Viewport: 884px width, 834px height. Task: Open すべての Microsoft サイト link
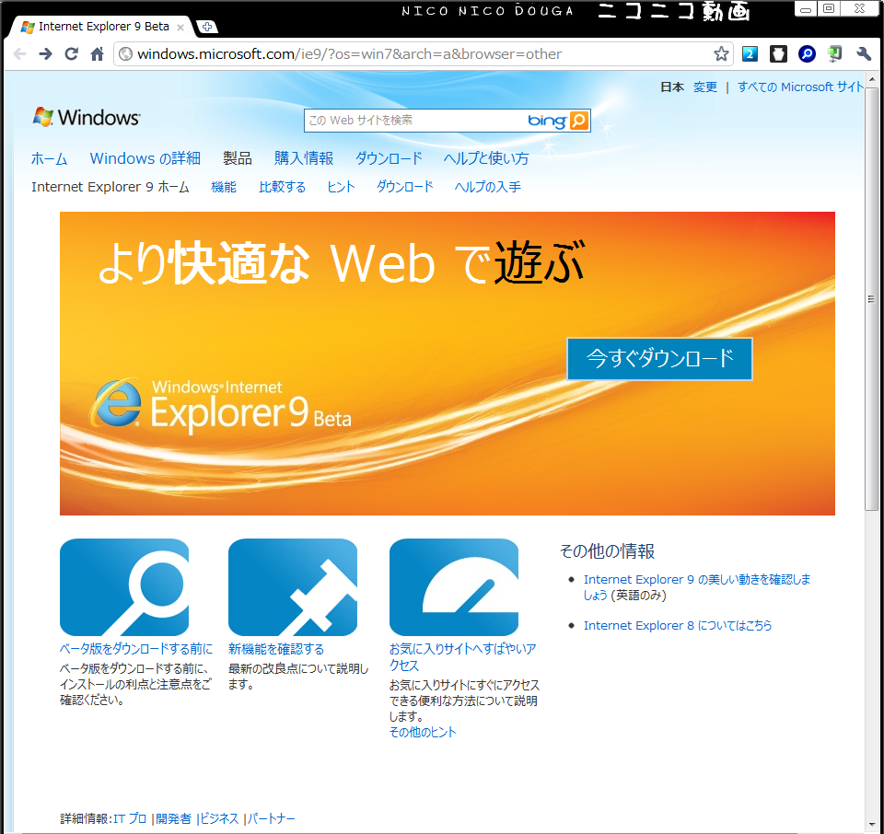[x=800, y=87]
